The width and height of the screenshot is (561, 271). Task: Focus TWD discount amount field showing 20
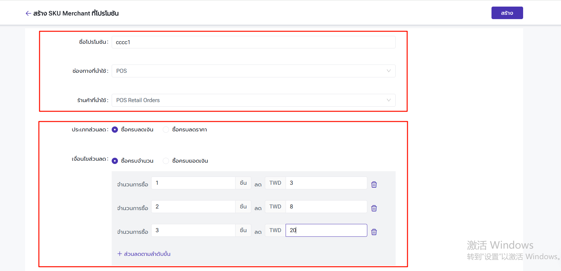[326, 230]
